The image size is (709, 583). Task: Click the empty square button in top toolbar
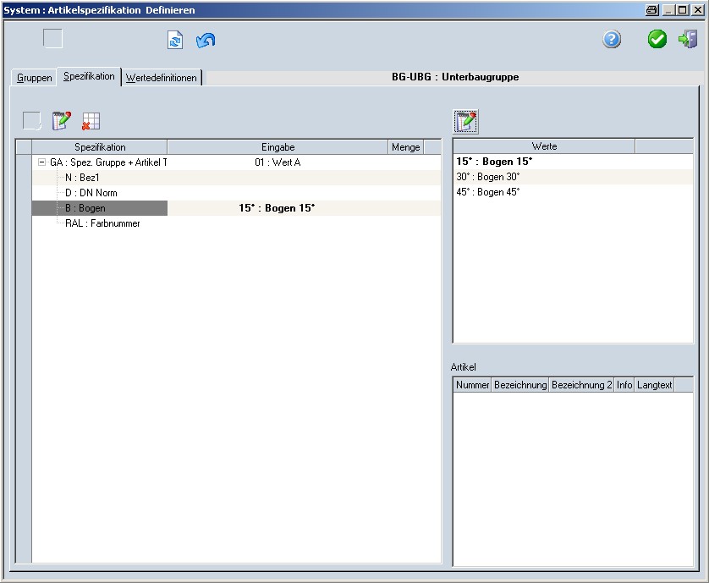click(x=53, y=39)
